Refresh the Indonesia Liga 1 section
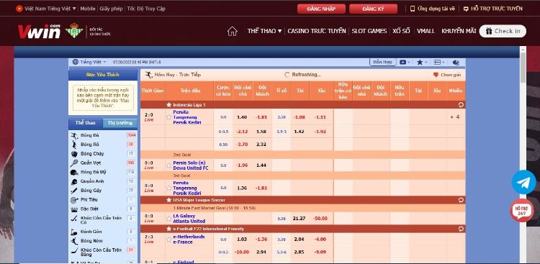 [461, 104]
